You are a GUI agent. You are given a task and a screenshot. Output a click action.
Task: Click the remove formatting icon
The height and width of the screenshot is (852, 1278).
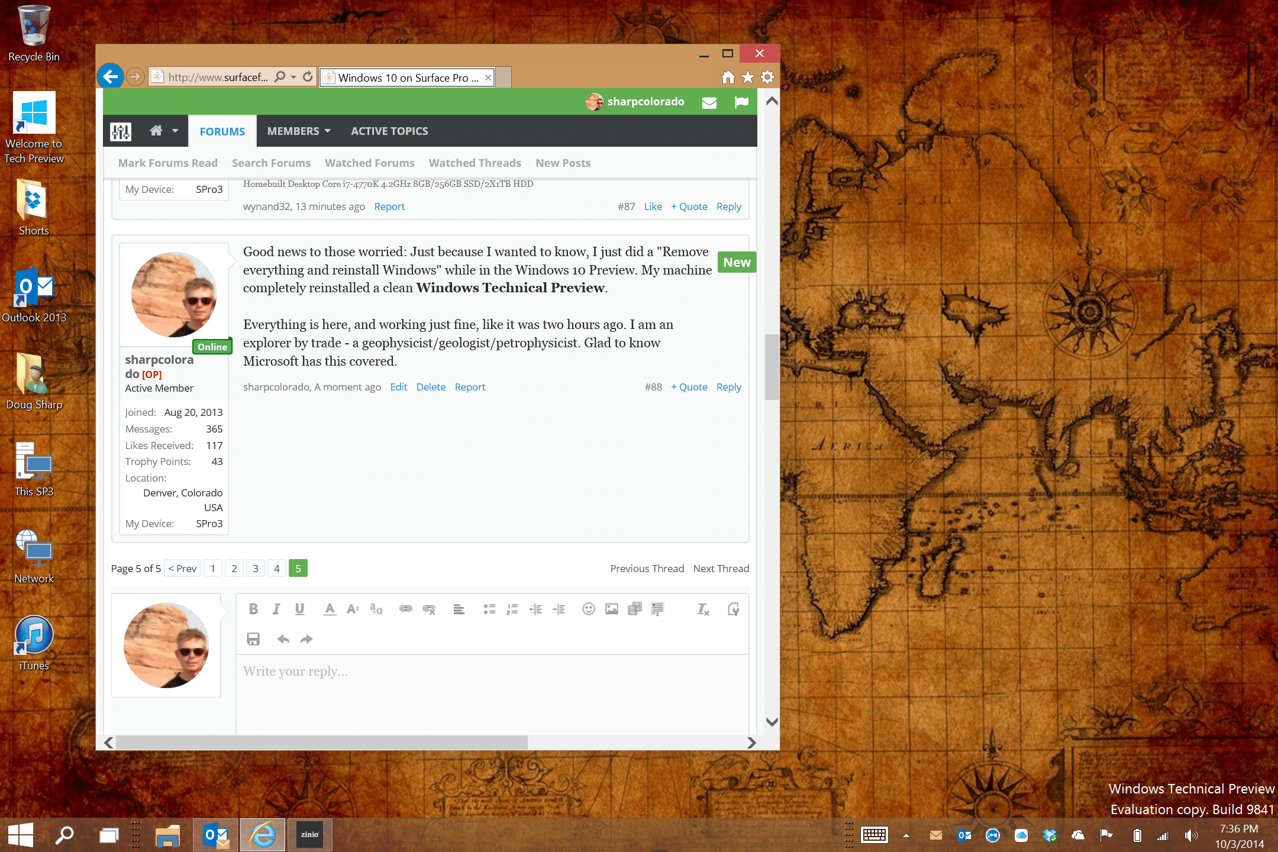pyautogui.click(x=703, y=609)
